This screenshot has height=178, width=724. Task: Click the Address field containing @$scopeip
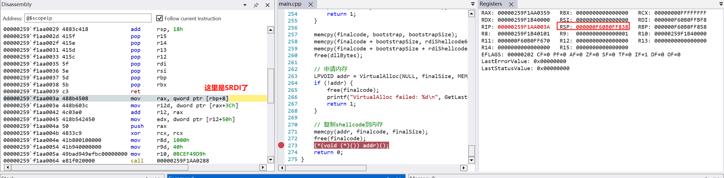88,18
